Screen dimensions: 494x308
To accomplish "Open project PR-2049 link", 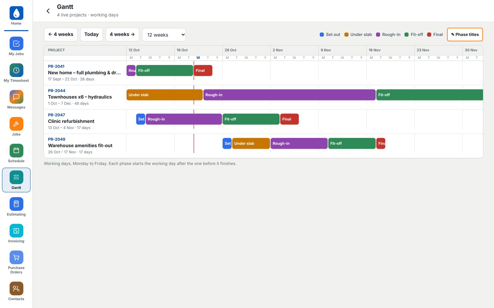I will tap(57, 139).
